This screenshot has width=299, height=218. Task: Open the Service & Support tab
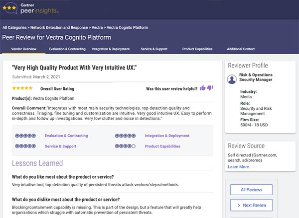154,49
